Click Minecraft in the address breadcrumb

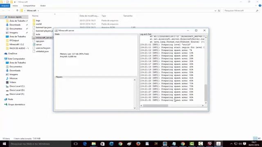[x=32, y=11]
